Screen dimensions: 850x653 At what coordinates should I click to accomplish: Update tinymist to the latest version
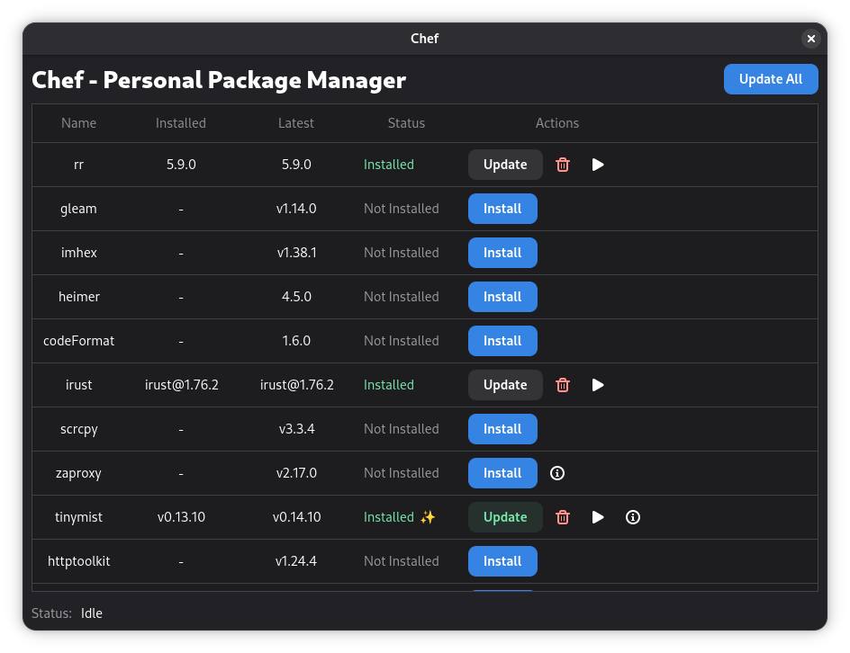tap(505, 517)
